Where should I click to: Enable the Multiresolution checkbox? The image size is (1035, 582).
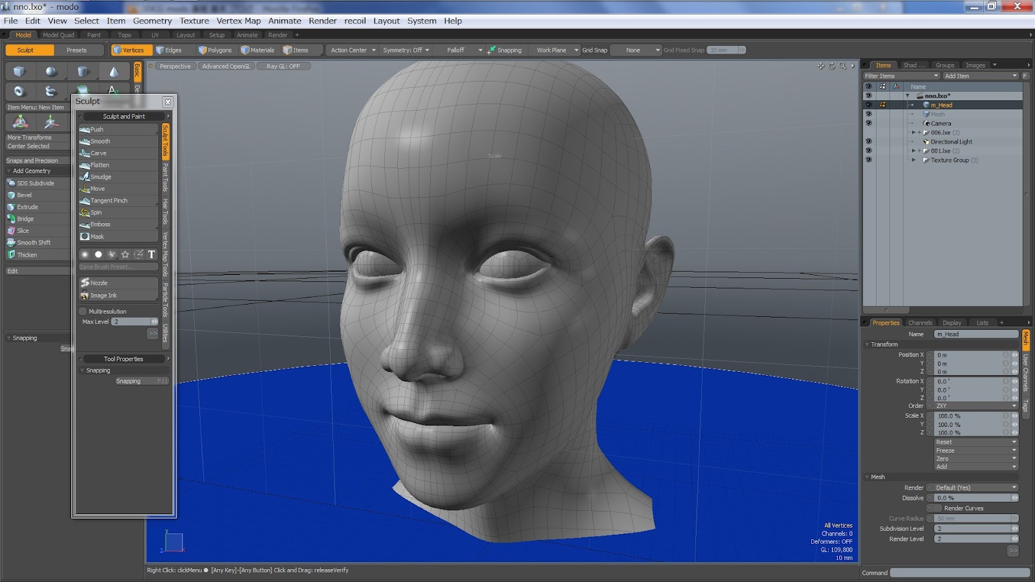[83, 311]
